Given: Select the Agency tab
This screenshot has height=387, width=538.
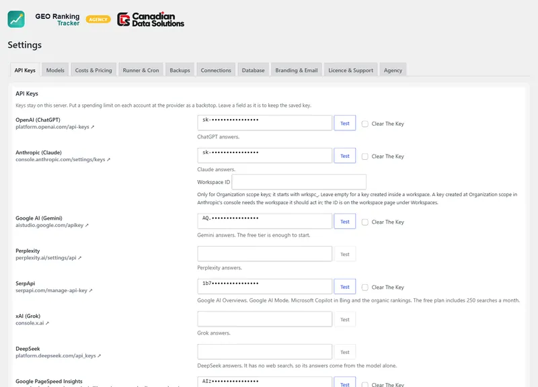Looking at the screenshot, I should (x=393, y=71).
